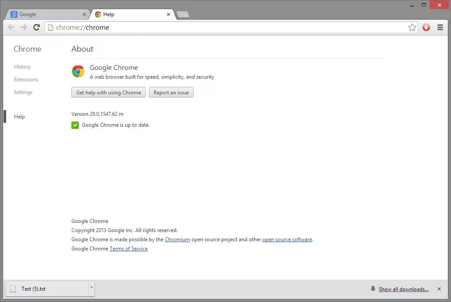Screen dimensions: 451x302
Task: Open History in the sidebar
Action: click(22, 66)
